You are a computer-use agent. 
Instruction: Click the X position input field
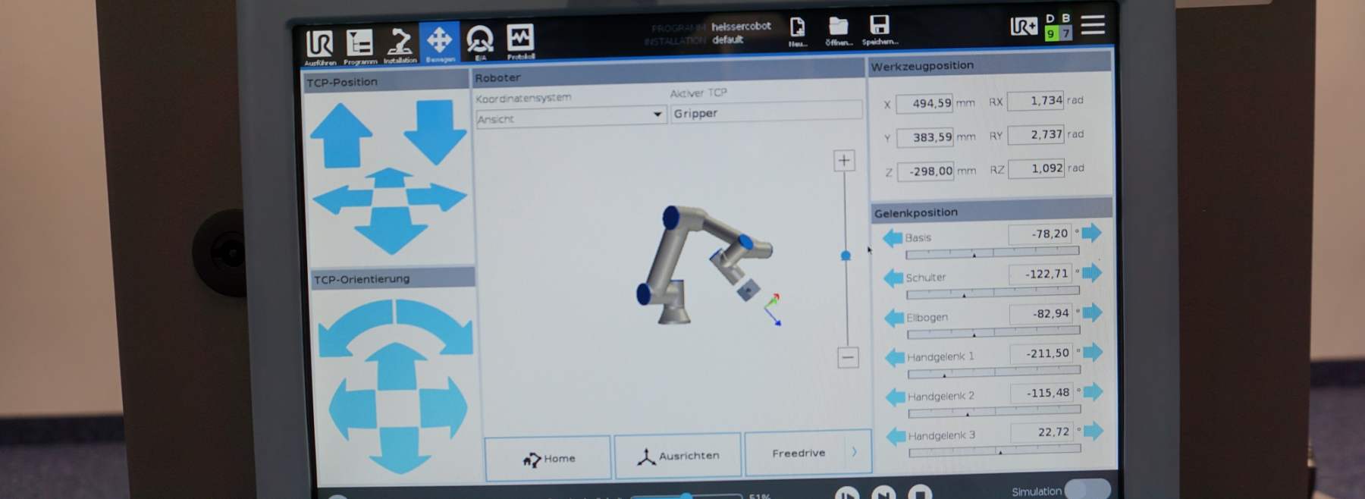pyautogui.click(x=924, y=103)
